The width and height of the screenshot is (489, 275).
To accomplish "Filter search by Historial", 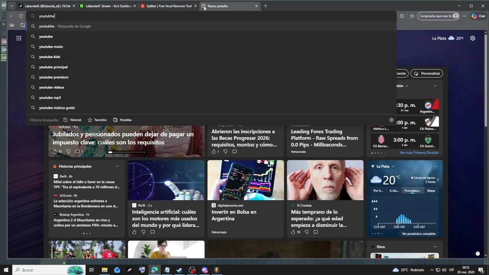I will pos(72,120).
